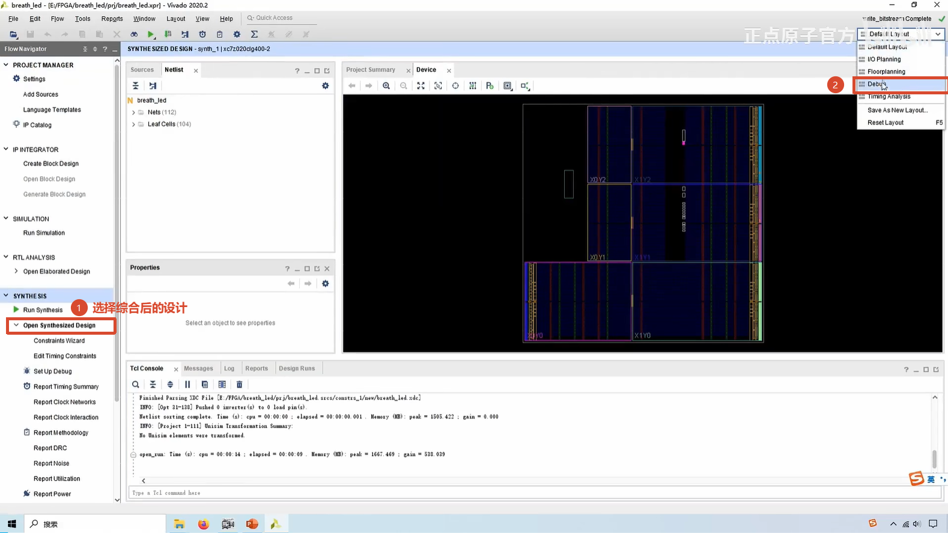Switch to the Sources tab

(x=142, y=70)
